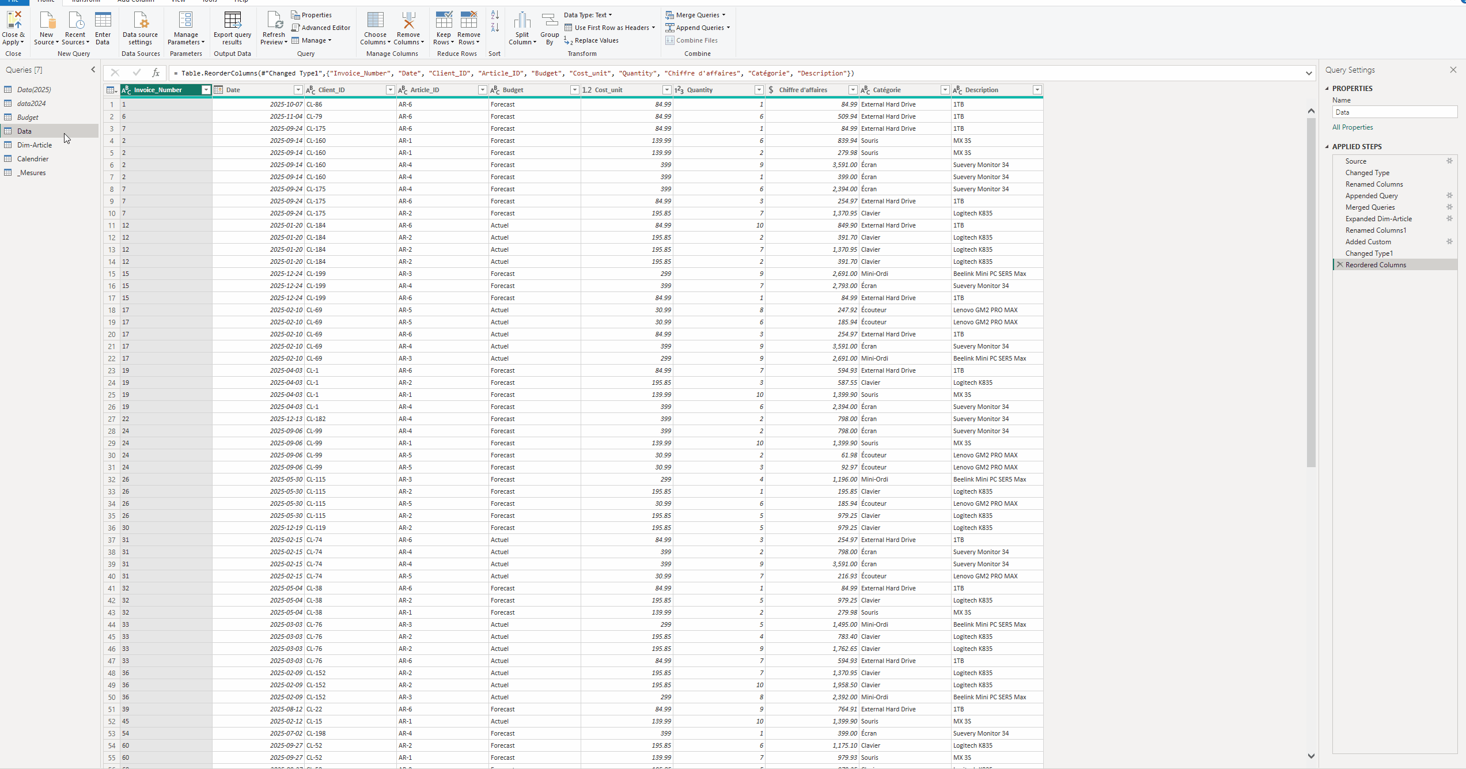Screen dimensions: 1466x769
Task: Open the Data Type: Text dropdown
Action: coord(588,15)
